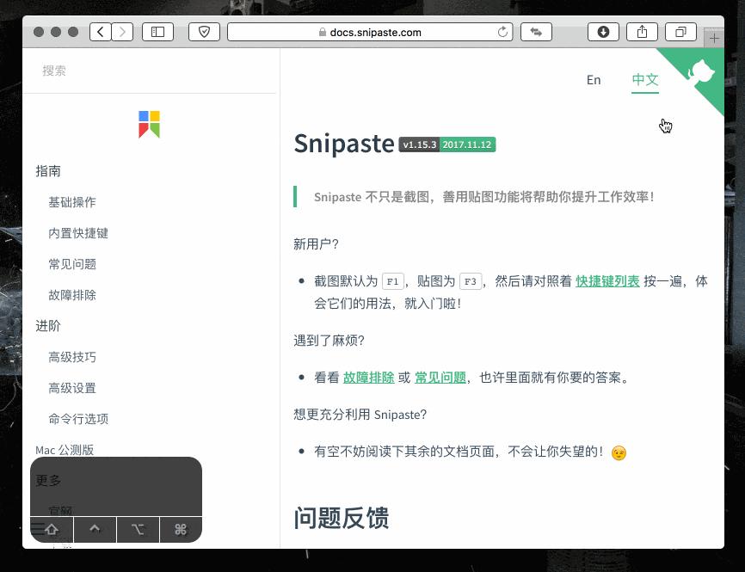The width and height of the screenshot is (745, 572).
Task: Click the downloads icon in the toolbar
Action: [603, 32]
